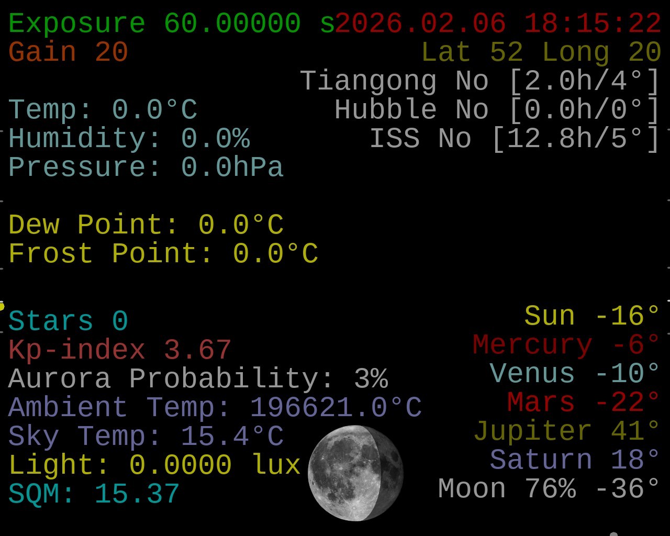Click the small gray dot at bottom right
The image size is (670, 536).
(613, 534)
